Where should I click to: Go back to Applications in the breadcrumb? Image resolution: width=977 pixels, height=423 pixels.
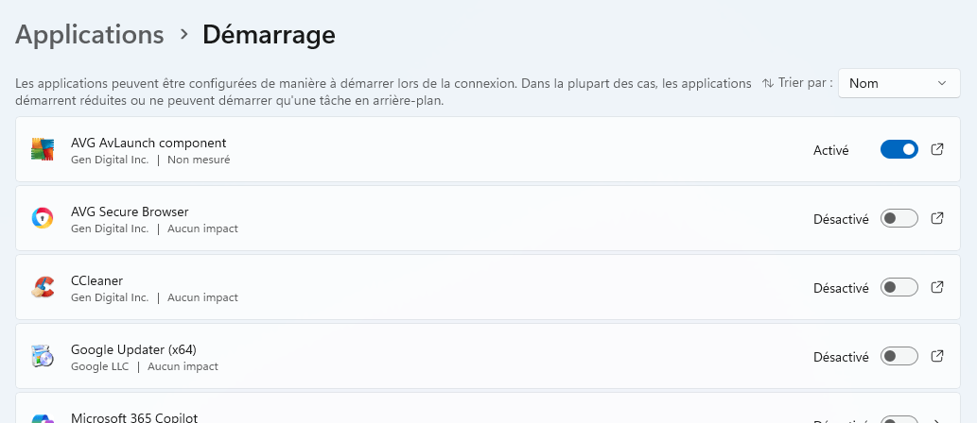point(90,35)
